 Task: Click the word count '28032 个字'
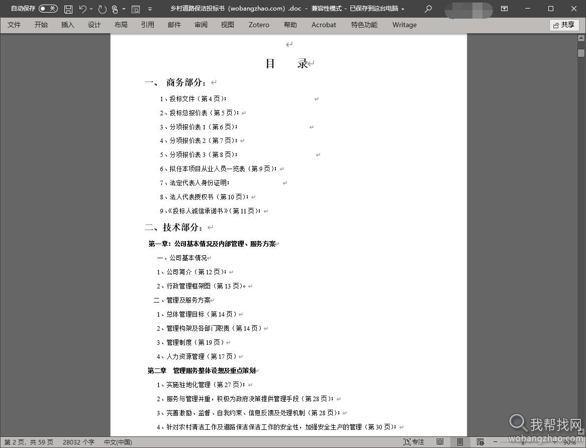(78, 442)
